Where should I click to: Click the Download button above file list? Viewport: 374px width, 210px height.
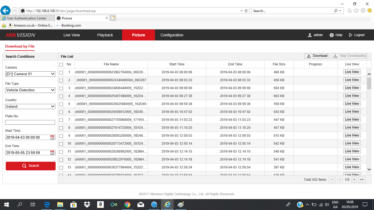pyautogui.click(x=317, y=56)
